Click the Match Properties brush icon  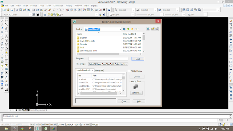coord(49,10)
